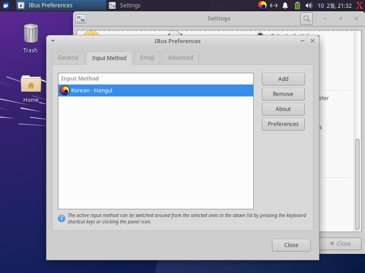The image size is (365, 273).
Task: Add a new input method
Action: pyautogui.click(x=283, y=79)
